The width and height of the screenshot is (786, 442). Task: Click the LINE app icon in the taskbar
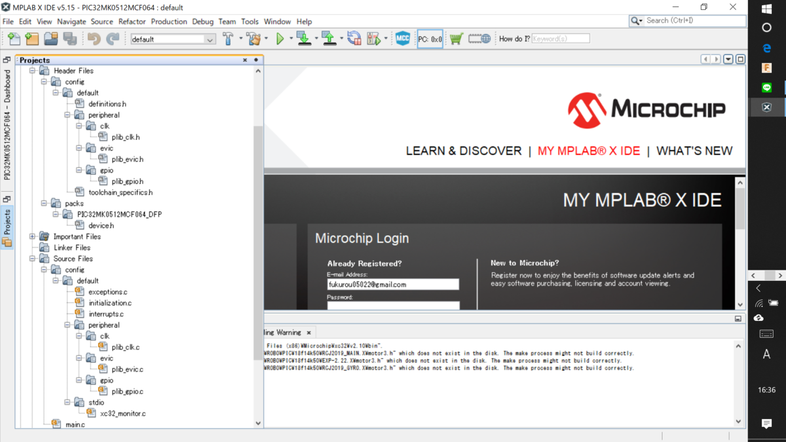[767, 87]
